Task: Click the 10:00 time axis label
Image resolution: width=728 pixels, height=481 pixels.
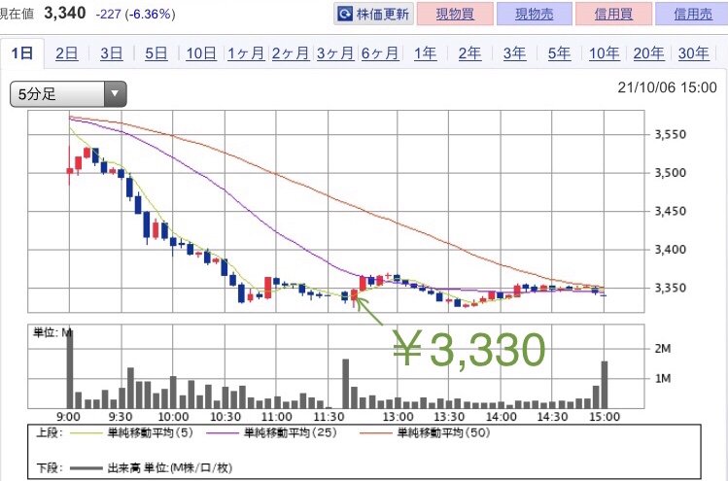Action: coord(173,417)
